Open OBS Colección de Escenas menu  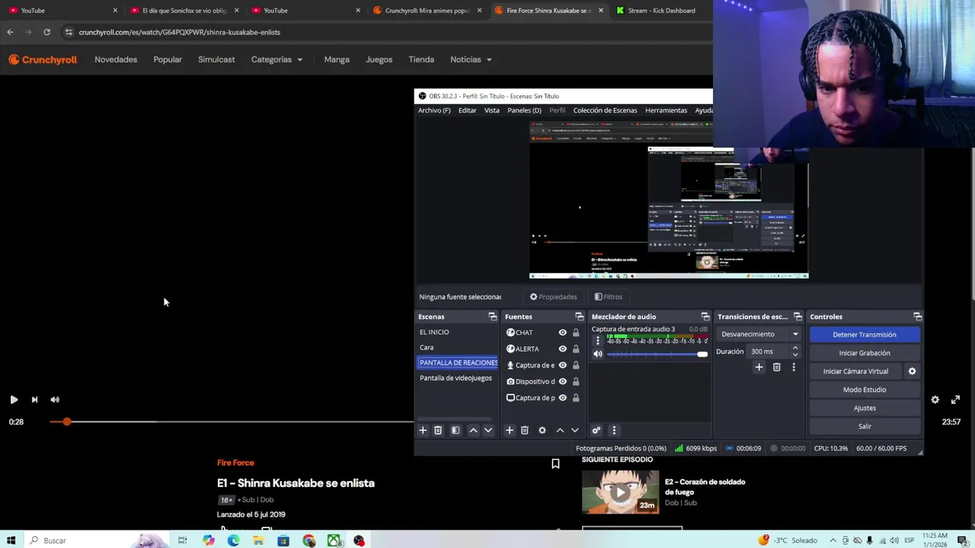(x=605, y=110)
